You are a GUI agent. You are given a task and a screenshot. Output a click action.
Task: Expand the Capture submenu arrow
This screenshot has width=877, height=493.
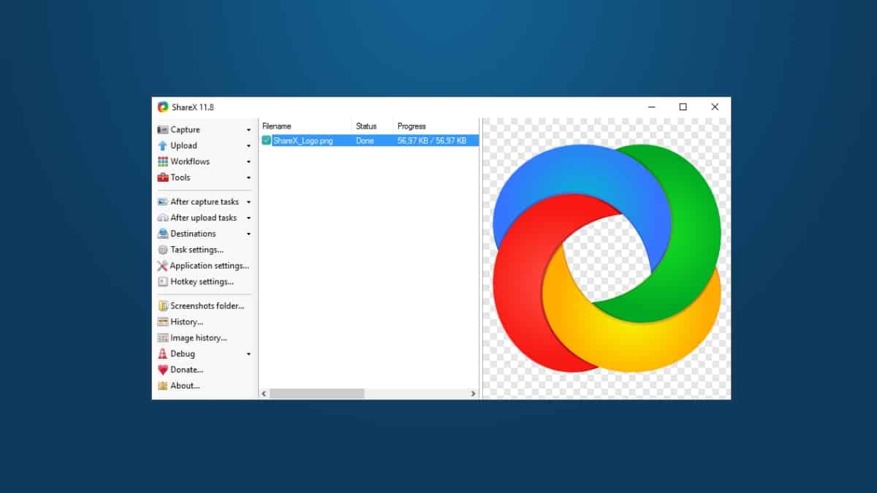click(x=248, y=130)
